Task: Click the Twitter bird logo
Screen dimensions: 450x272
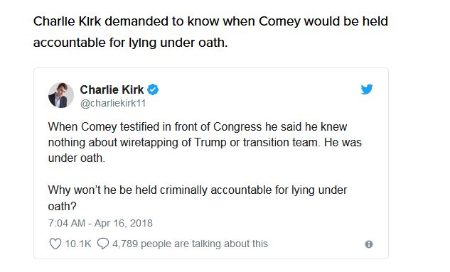Action: (367, 89)
